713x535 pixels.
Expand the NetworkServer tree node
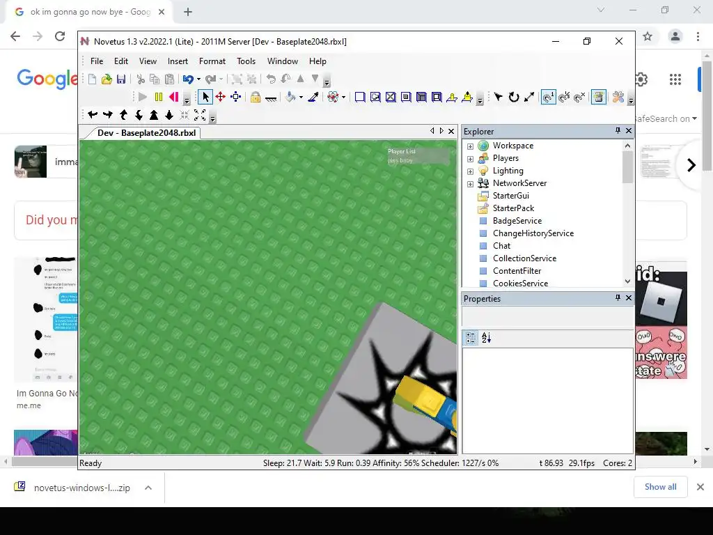click(470, 184)
